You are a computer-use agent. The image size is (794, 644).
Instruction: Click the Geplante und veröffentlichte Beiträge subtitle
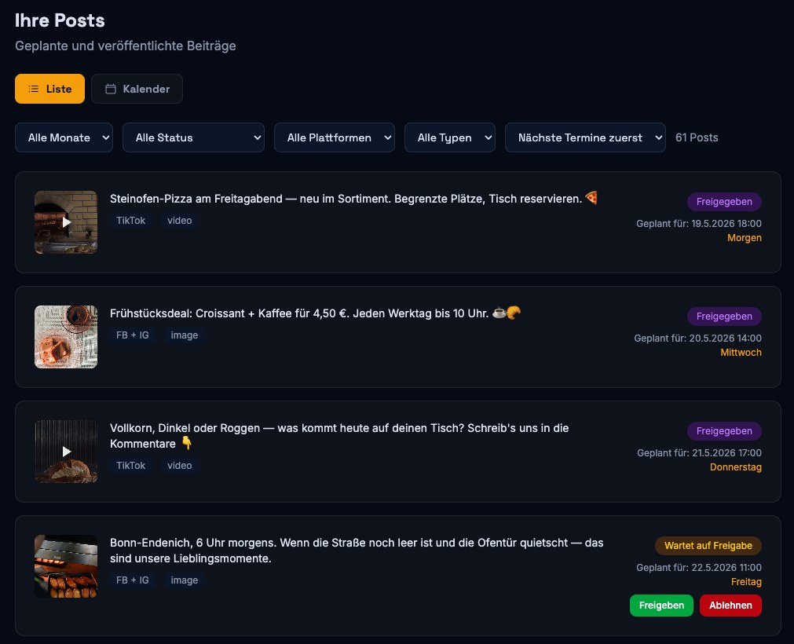click(x=126, y=46)
